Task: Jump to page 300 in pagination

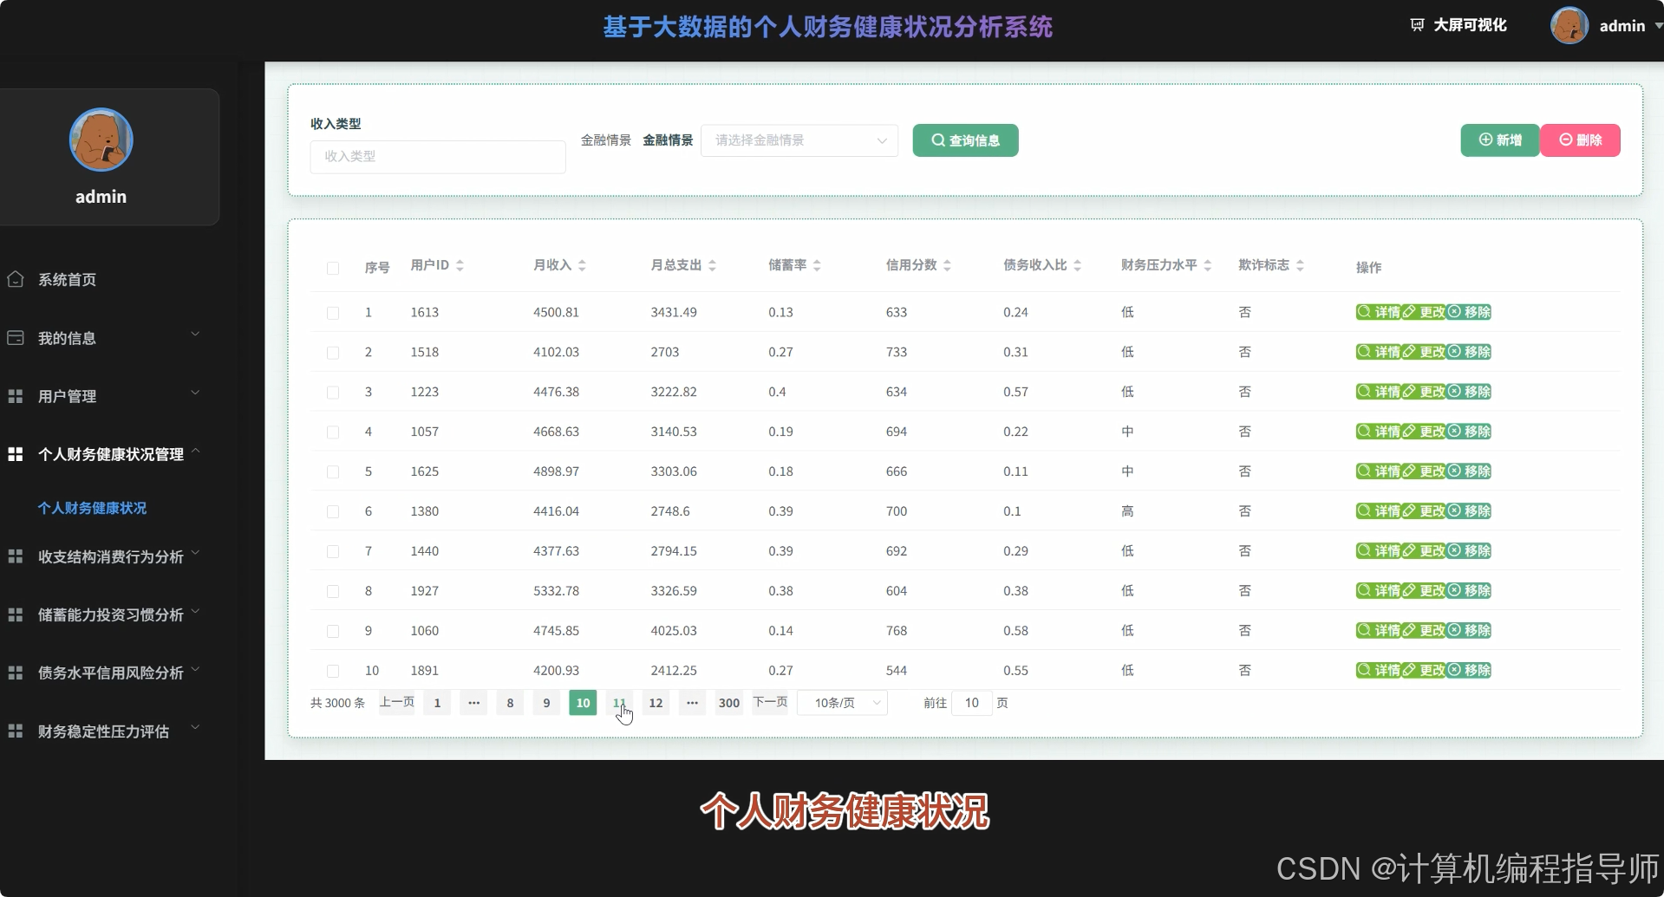Action: click(x=728, y=703)
